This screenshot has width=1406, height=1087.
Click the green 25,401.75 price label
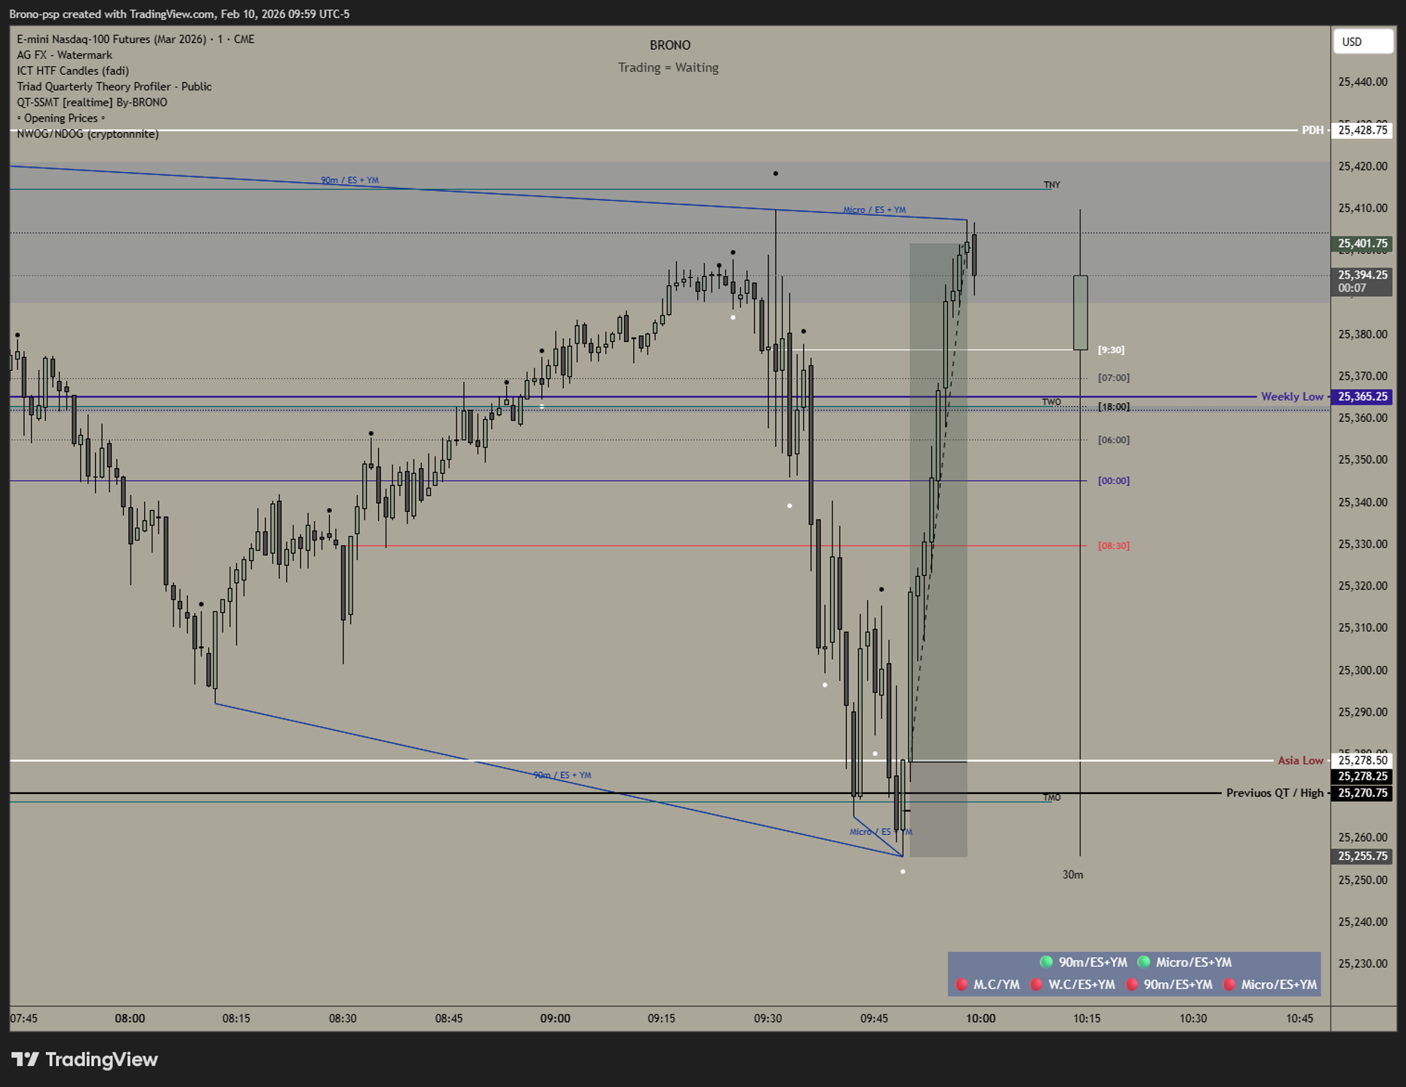pyautogui.click(x=1362, y=243)
